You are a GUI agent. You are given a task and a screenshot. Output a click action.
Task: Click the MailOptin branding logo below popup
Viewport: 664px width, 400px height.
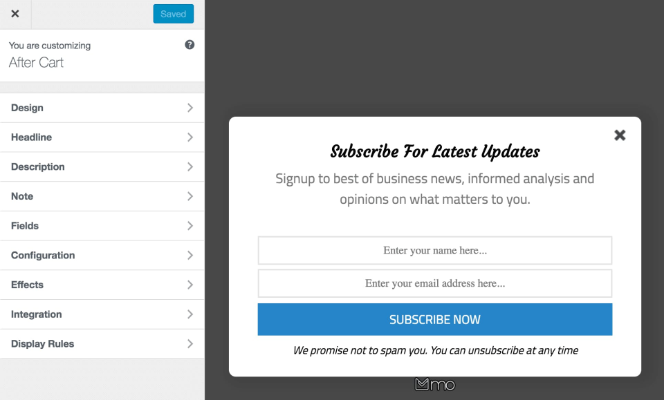pos(435,384)
